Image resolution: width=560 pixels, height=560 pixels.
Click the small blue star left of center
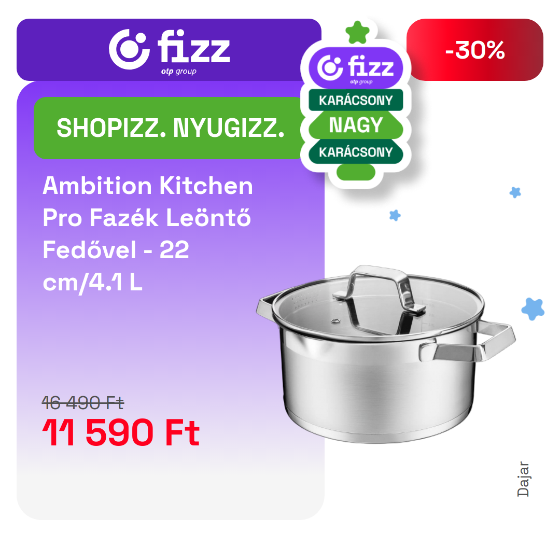click(x=395, y=215)
